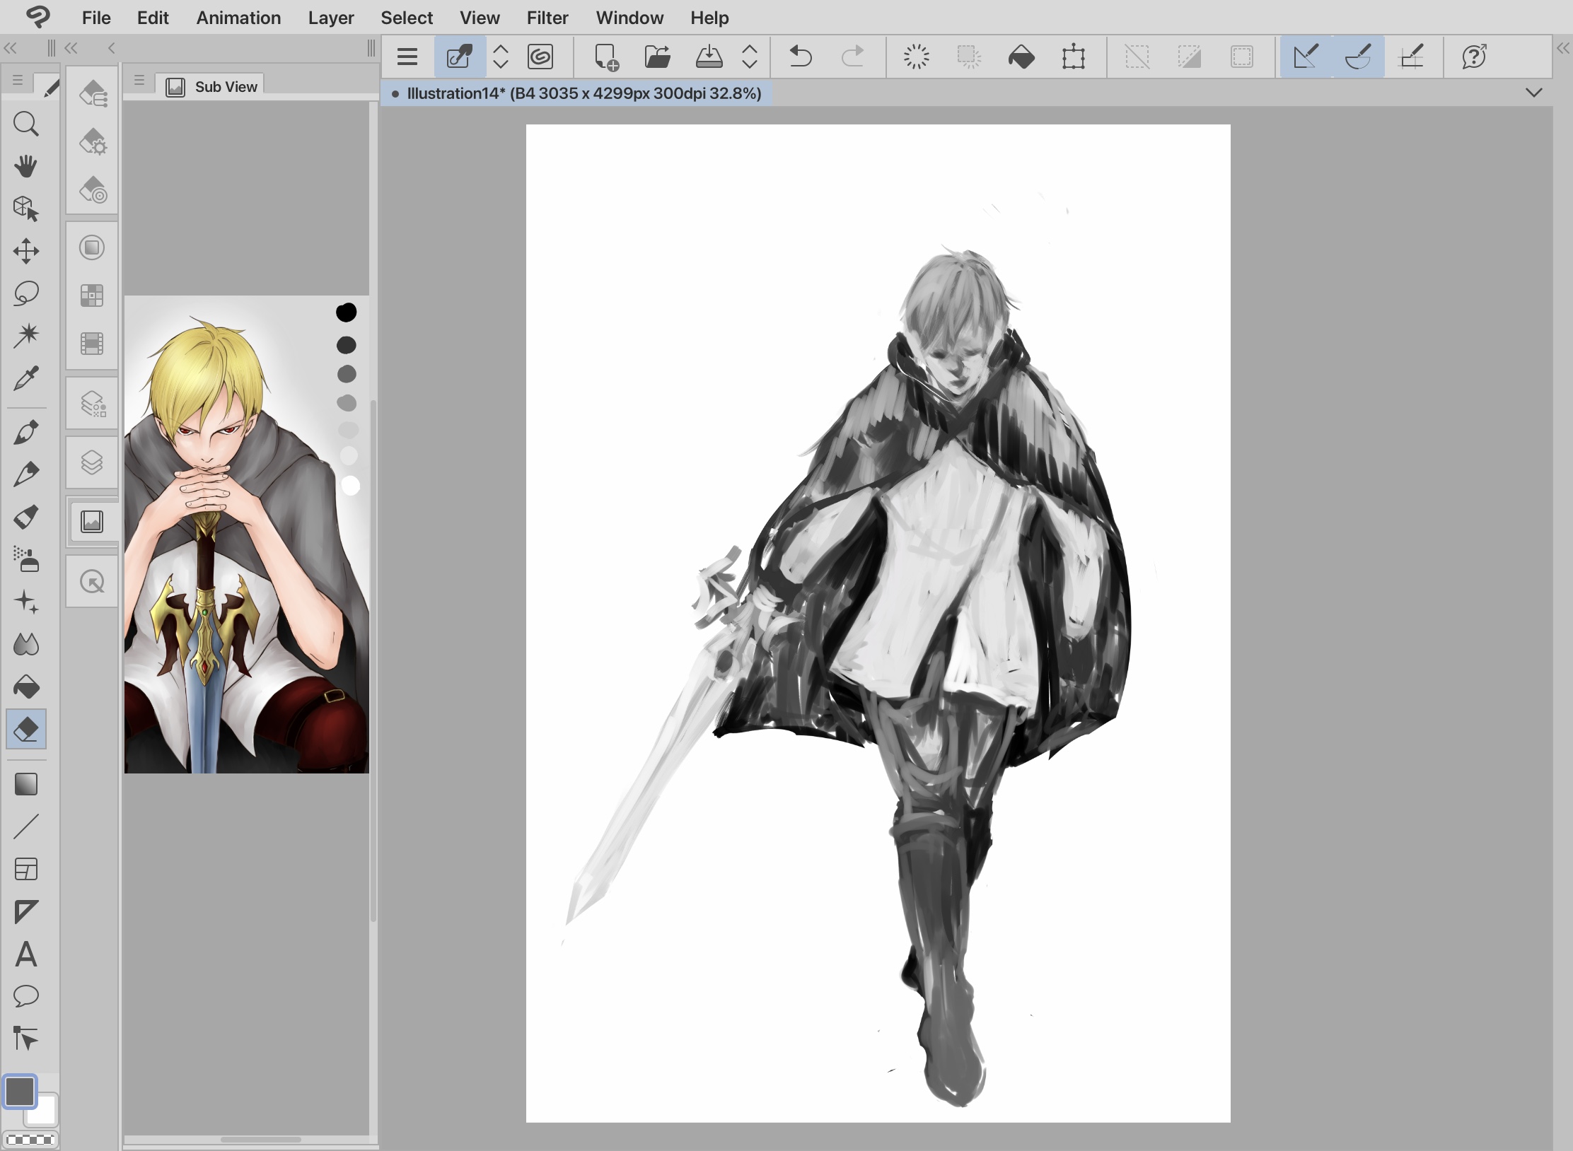Viewport: 1573px width, 1151px height.
Task: Select the Illustration14 canvas tab
Action: click(576, 93)
